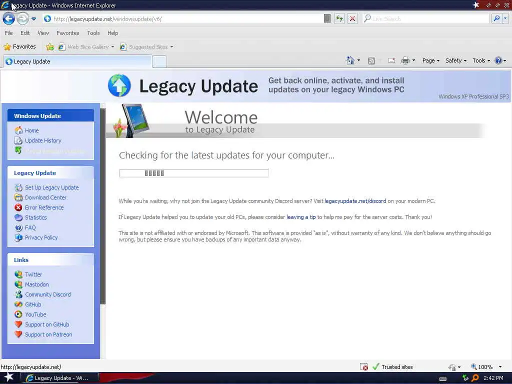Image resolution: width=512 pixels, height=384 pixels.
Task: Click the FAQ question mark icon
Action: click(18, 227)
